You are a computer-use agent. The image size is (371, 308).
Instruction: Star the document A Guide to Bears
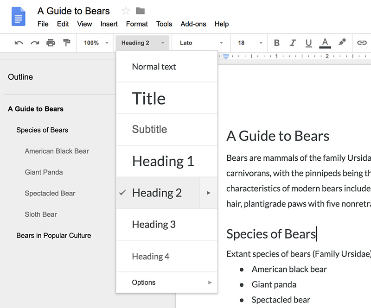126,11
